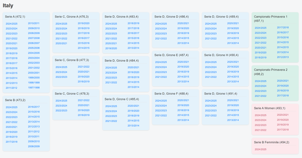
Task: Open Serie C Girone C 2022/2023 link
Action: click(x=61, y=111)
